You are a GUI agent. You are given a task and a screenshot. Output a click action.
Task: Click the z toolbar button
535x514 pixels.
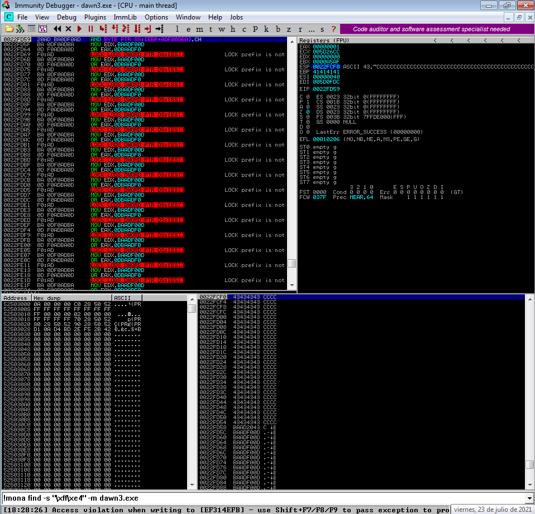289,29
